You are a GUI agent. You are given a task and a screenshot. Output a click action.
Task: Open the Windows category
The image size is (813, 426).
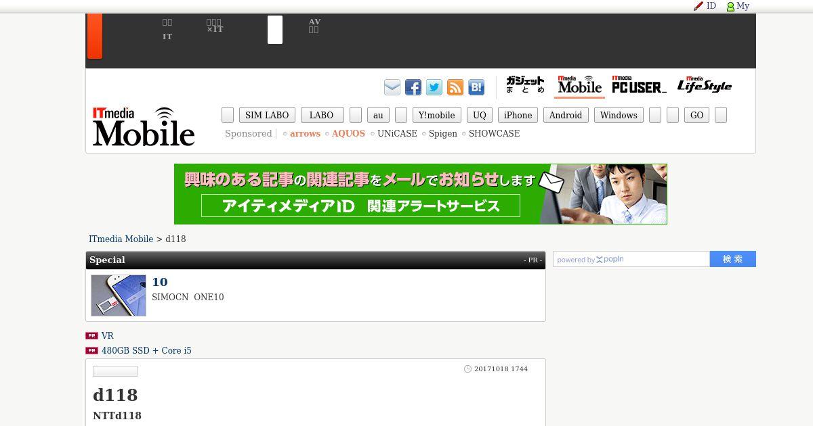619,115
